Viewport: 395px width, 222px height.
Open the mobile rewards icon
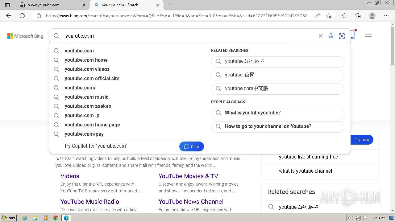point(353,35)
